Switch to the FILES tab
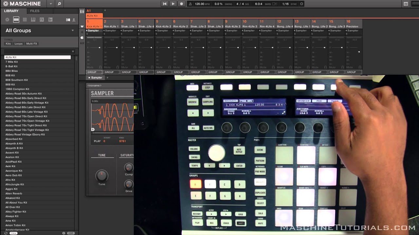 tap(35, 11)
